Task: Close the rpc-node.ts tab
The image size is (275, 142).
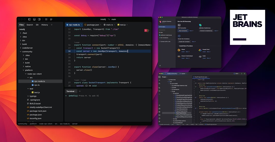Action: (81, 25)
